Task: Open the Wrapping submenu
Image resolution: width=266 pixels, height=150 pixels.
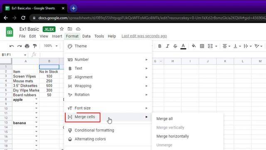Action: click(108, 86)
